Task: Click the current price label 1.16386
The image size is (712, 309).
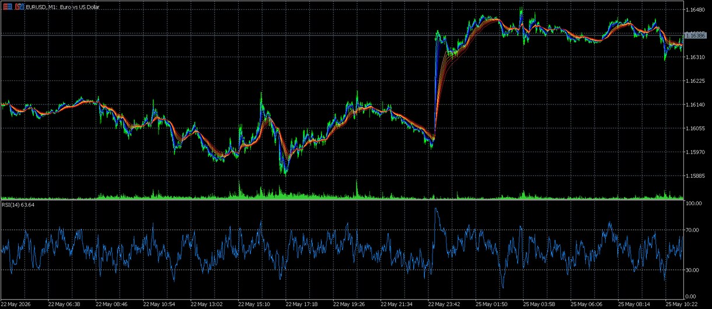Action: pos(694,35)
